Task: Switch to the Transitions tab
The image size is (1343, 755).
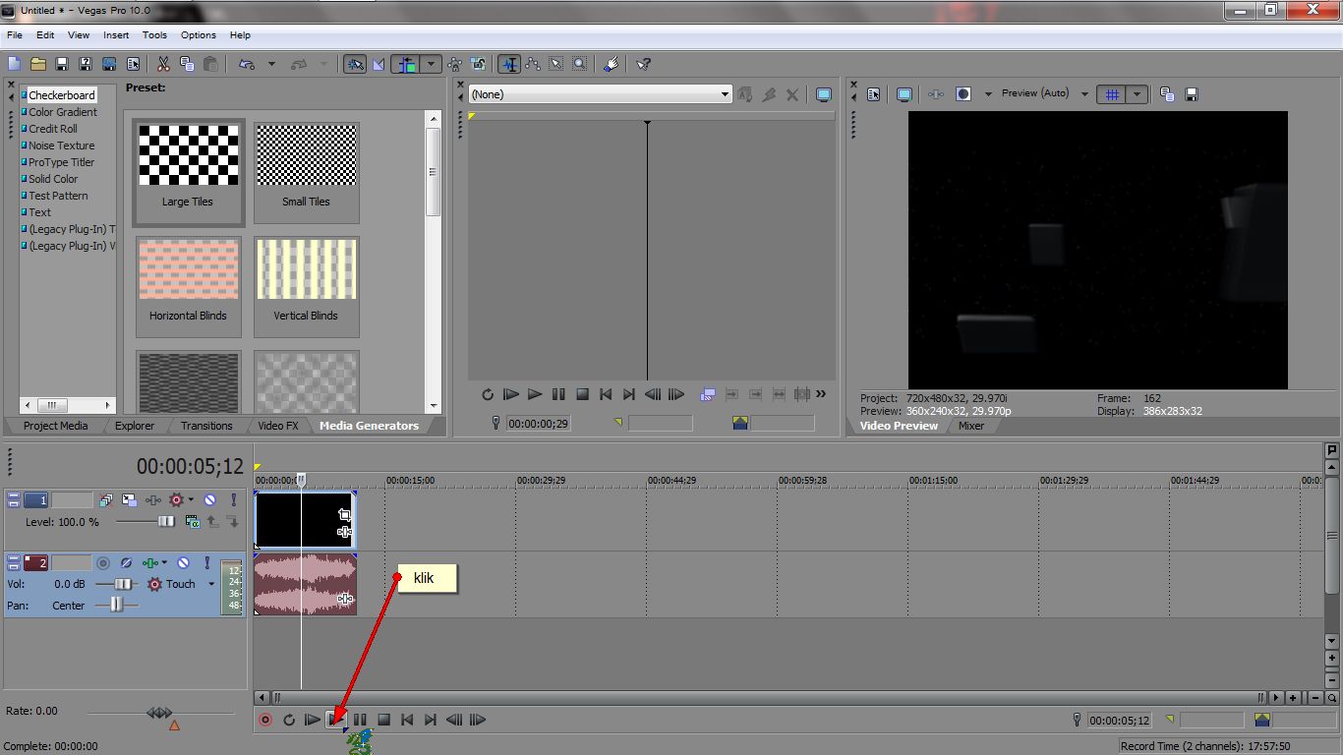Action: 205,426
